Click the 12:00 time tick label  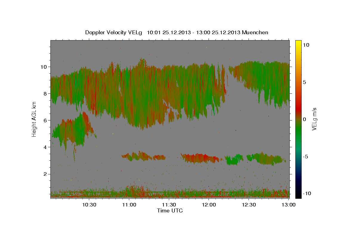point(209,205)
